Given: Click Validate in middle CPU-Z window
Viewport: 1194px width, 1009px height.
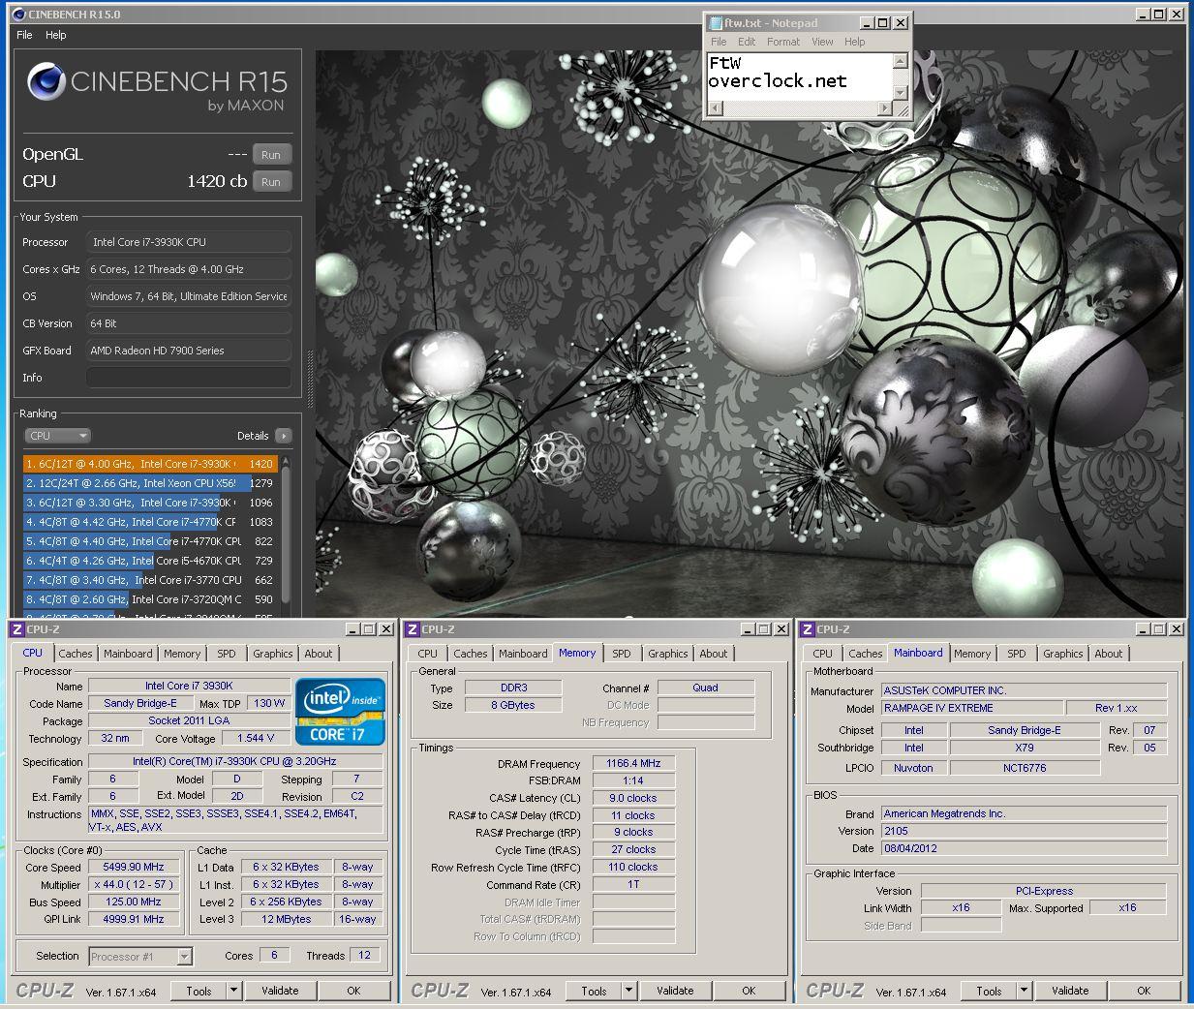Looking at the screenshot, I should tap(675, 991).
